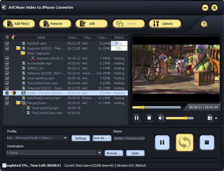
Task: Click the snapshot camera icon
Action: (x=210, y=118)
